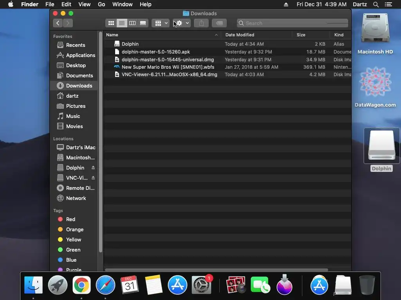Click the horizontal scrollbar in file list

point(216,270)
